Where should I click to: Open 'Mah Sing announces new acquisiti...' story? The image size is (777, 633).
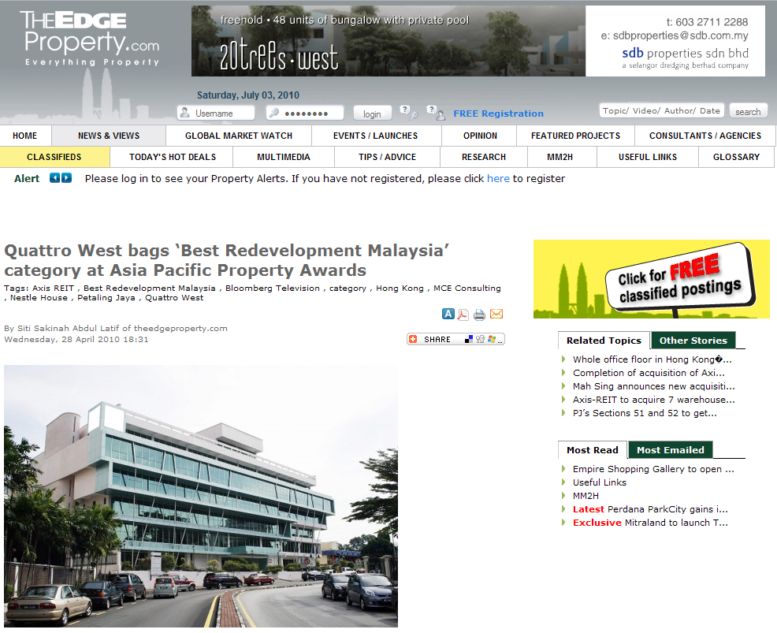click(654, 386)
